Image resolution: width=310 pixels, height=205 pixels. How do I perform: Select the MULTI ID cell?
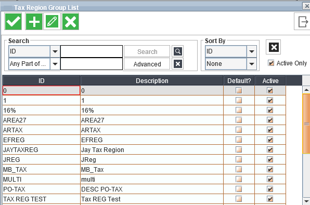[41, 179]
